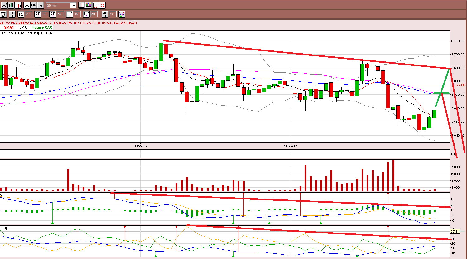Image resolution: width=467 pixels, height=259 pixels.
Task: Click the EMA legend entry
Action: pyautogui.click(x=21, y=27)
